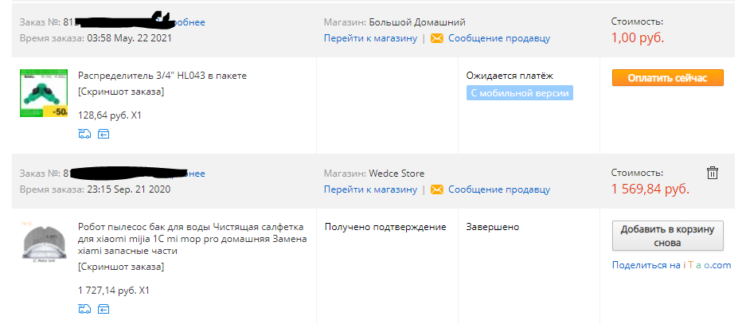Open Перейти к магазину for Wedce Store
The height and width of the screenshot is (324, 746).
coord(371,189)
